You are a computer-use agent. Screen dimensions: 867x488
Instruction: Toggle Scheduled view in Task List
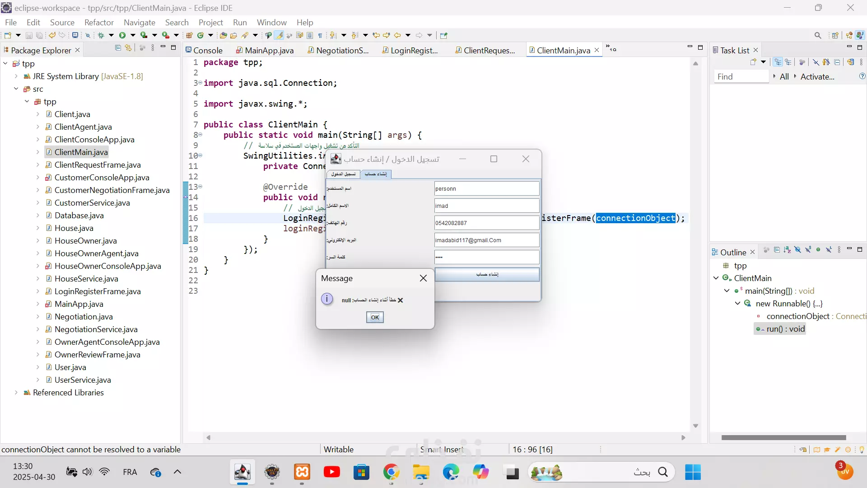click(x=788, y=62)
